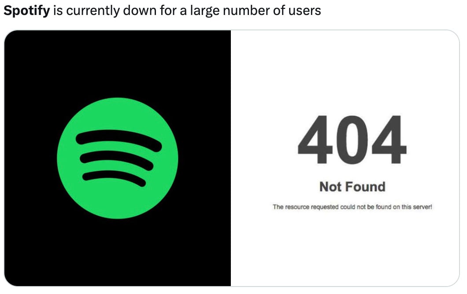This screenshot has width=467, height=294.
Task: Click the 0 in the 404 number
Action: [x=352, y=140]
